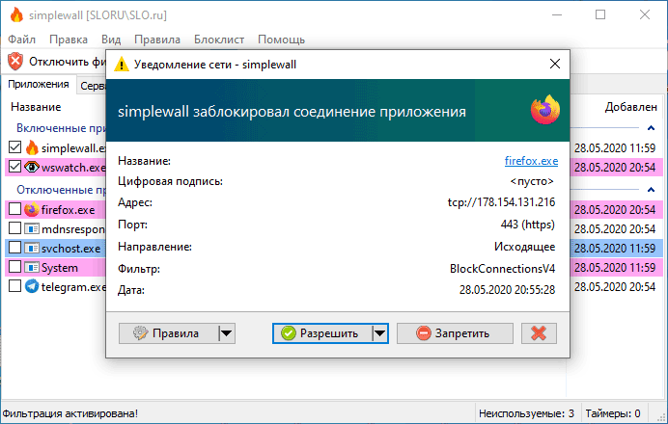Viewport: 668px width, 424px height.
Task: Open the Разрешить button dropdown arrow
Action: coord(379,333)
